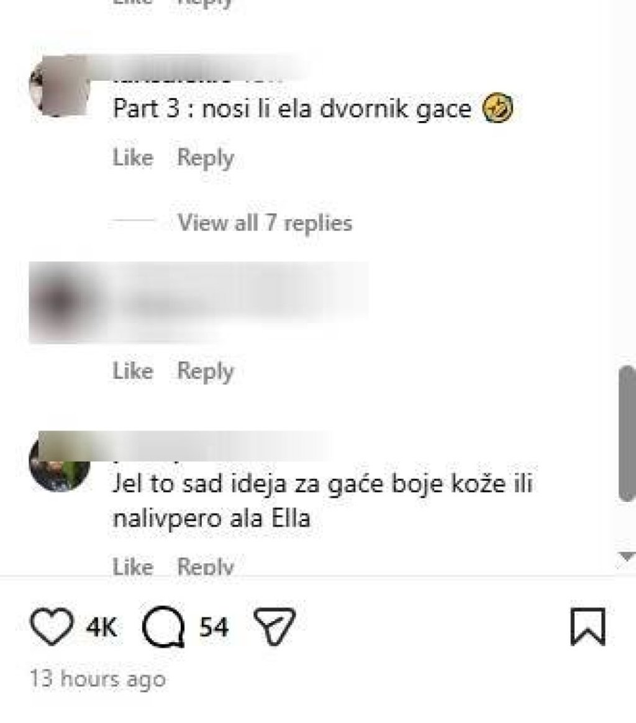Expand 'View all 7 replies'

pos(265,223)
